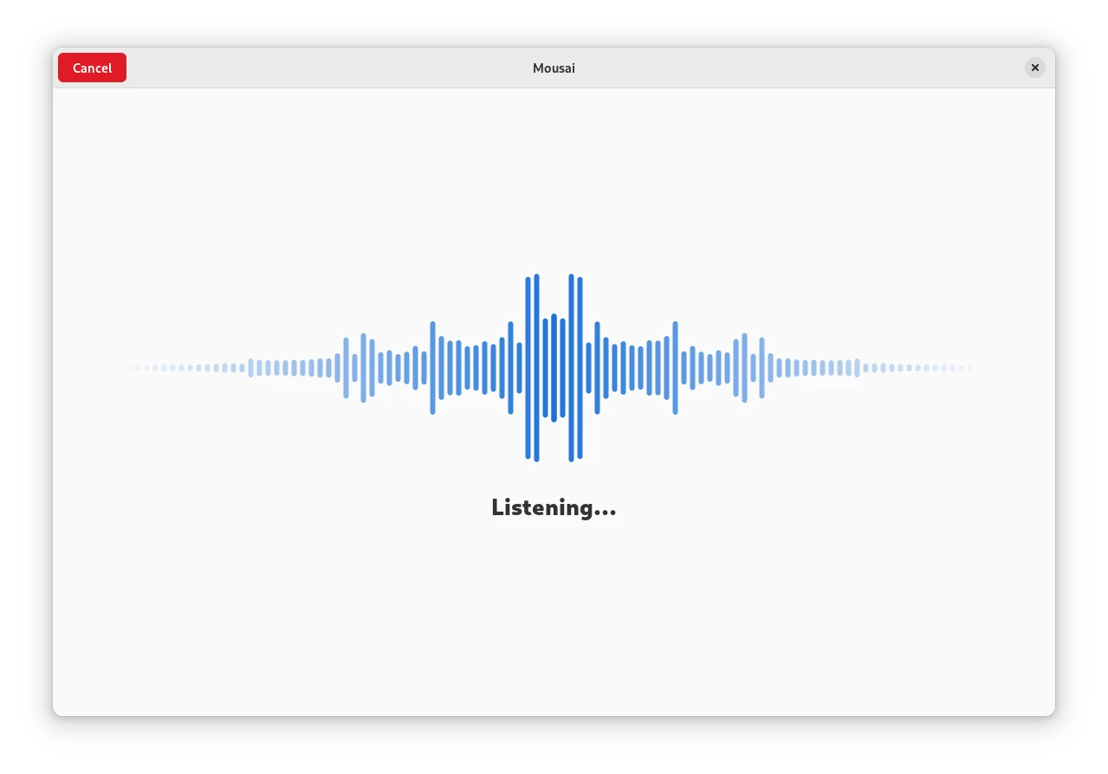1108x774 pixels.
Task: Click the "Listening..." status text
Action: (554, 507)
